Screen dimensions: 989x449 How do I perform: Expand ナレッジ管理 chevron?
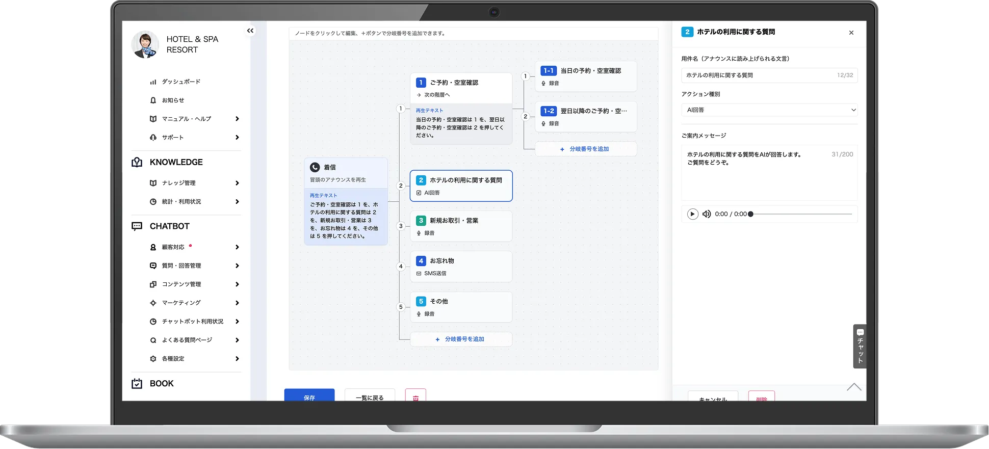point(237,183)
